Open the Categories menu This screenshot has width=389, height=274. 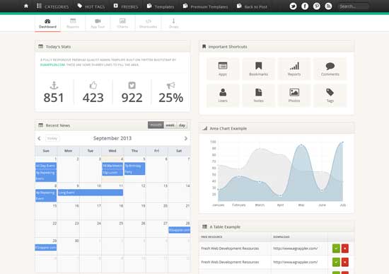click(x=52, y=6)
